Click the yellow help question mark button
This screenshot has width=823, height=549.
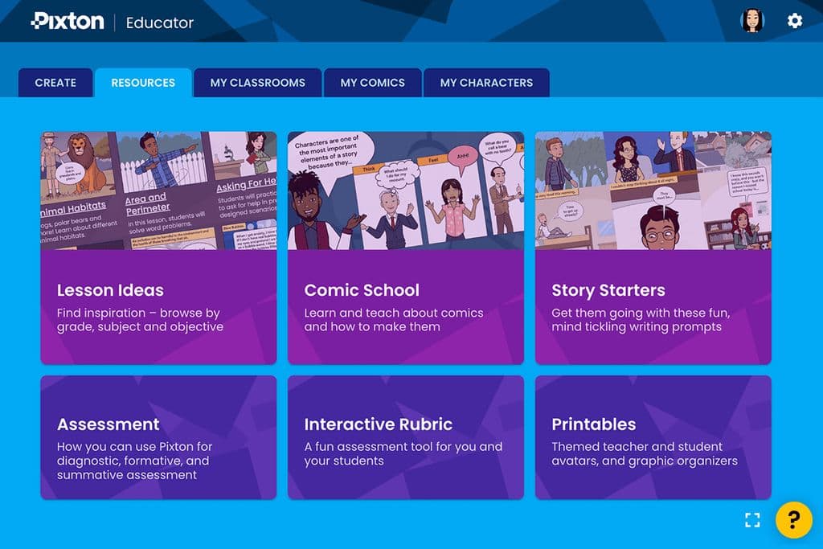tap(793, 520)
